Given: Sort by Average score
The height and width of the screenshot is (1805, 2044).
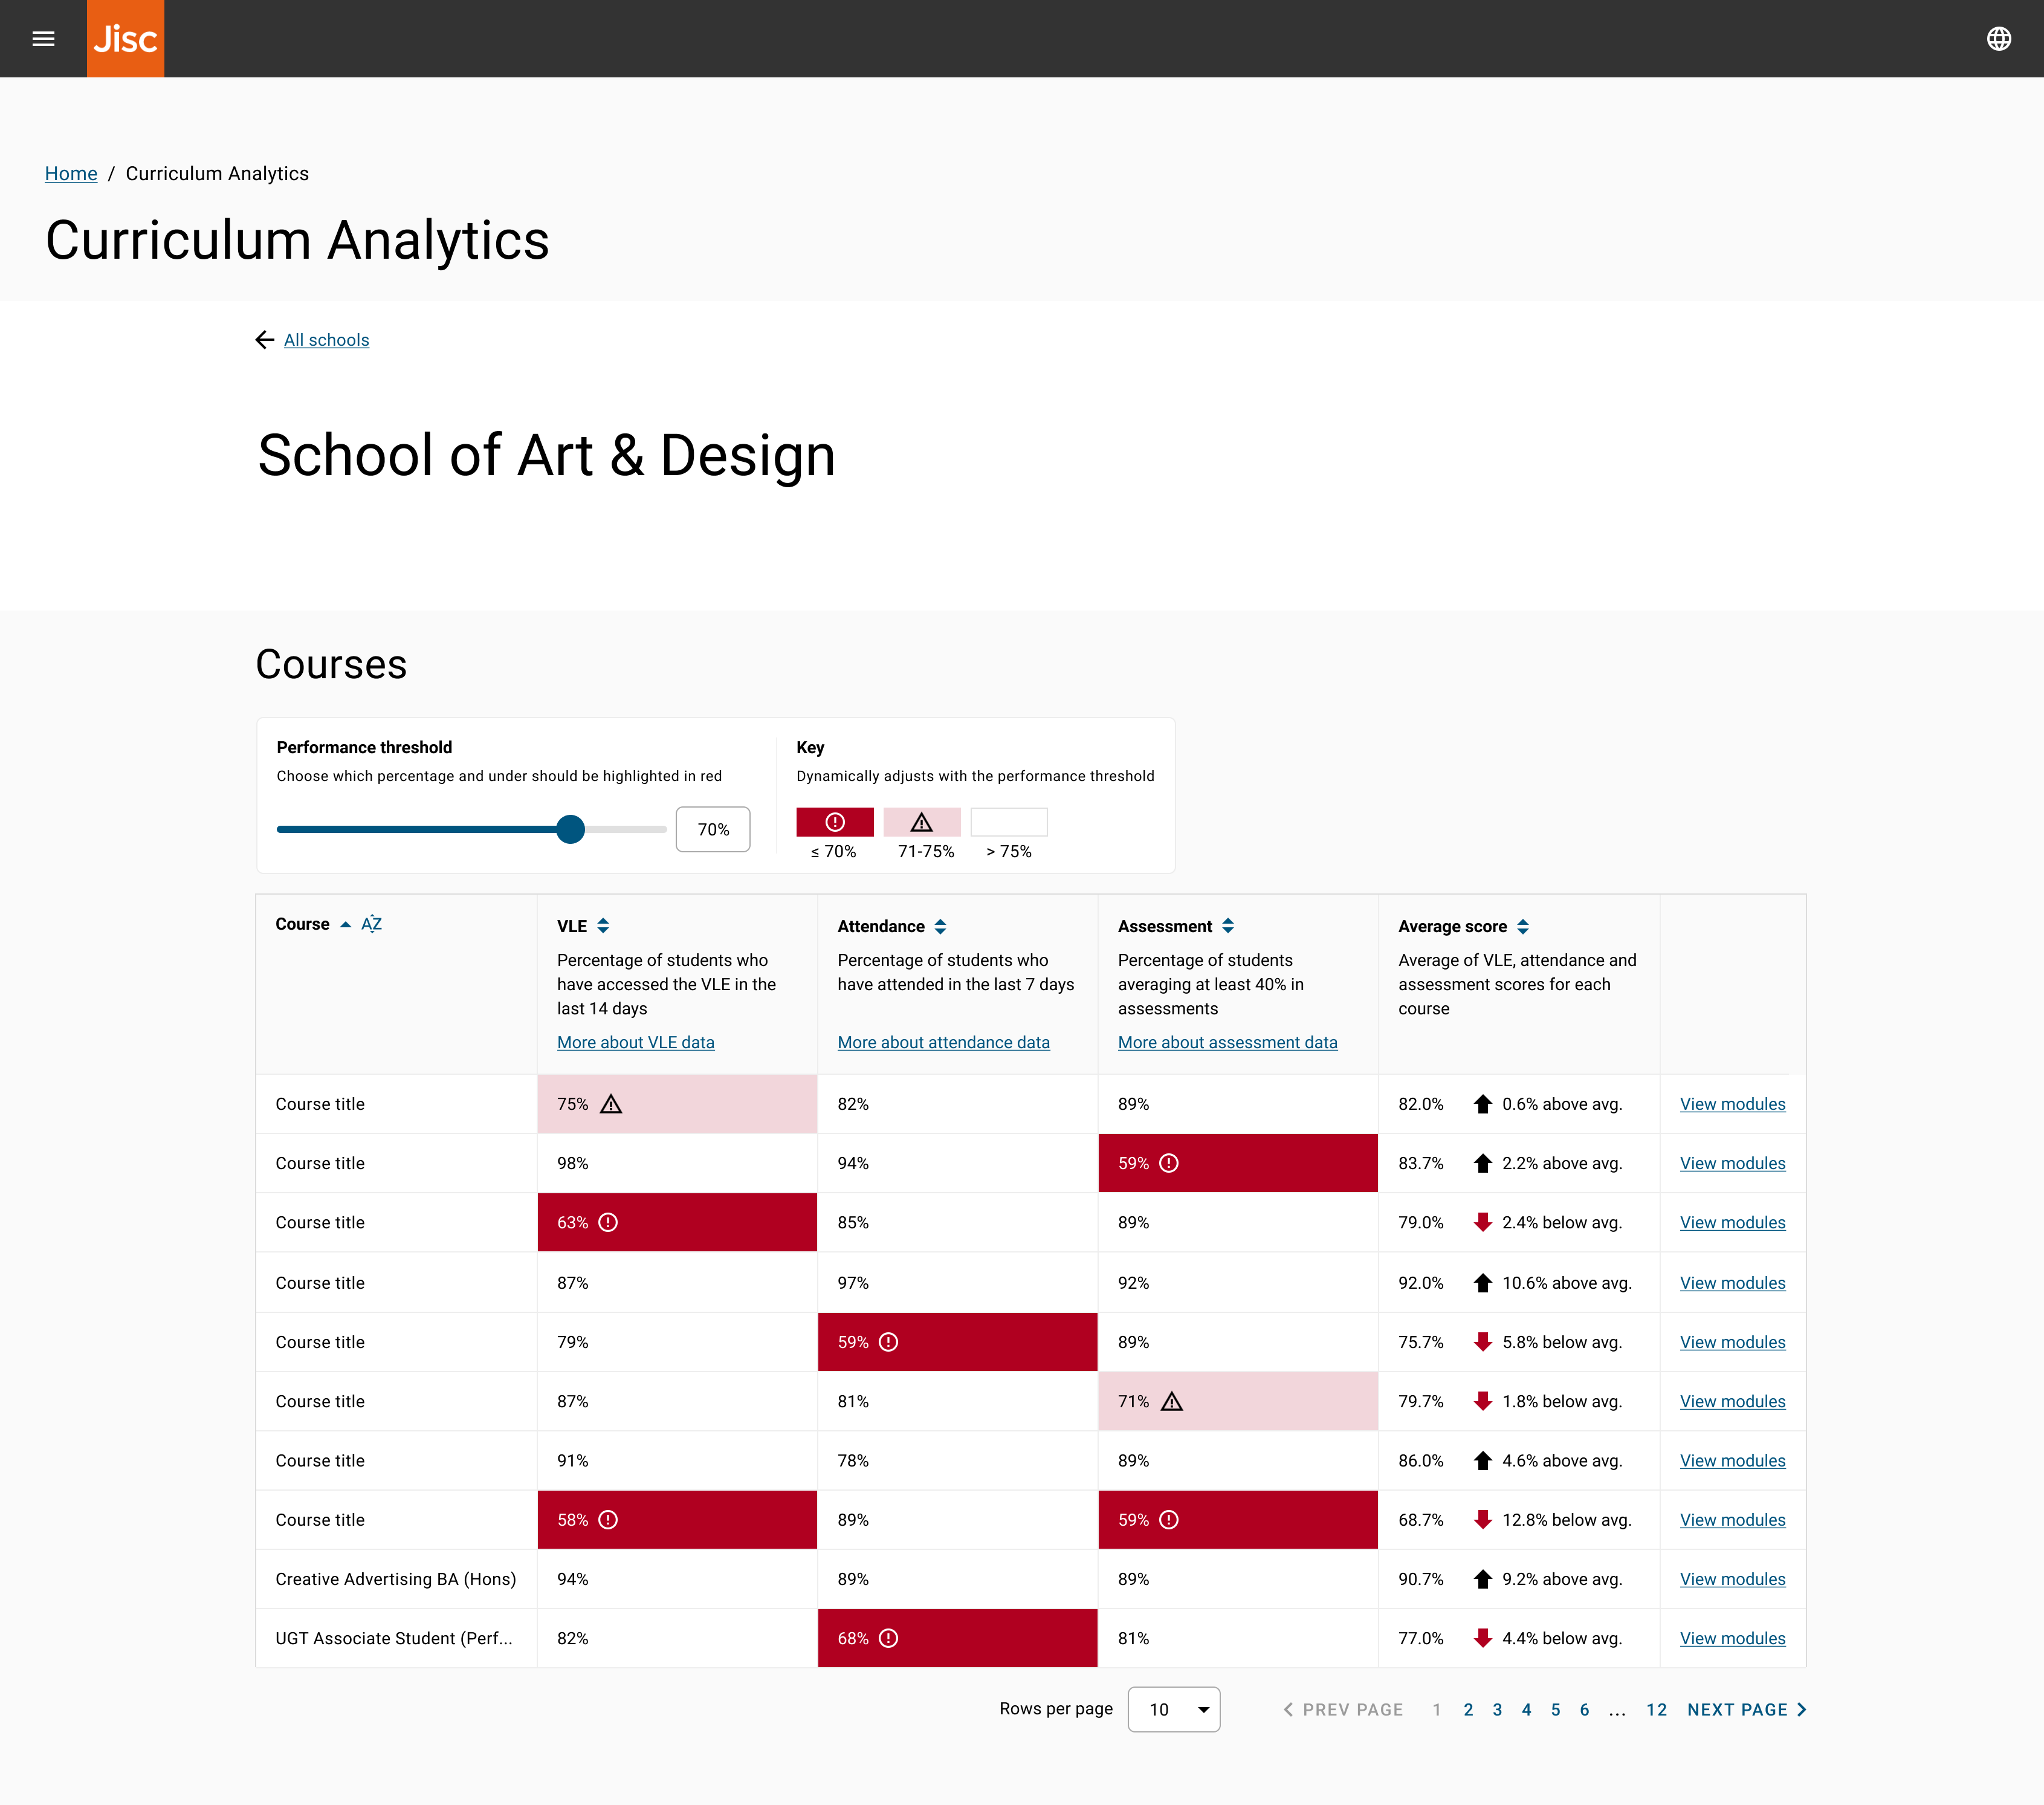Looking at the screenshot, I should [x=1522, y=926].
